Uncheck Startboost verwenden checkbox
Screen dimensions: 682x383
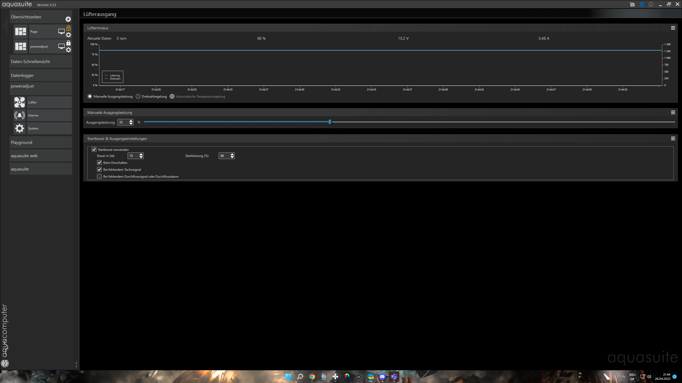(x=94, y=150)
